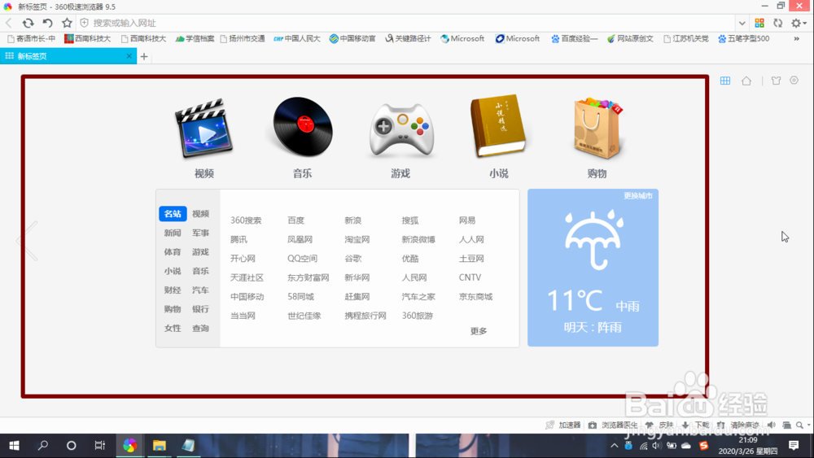Open the 购物 shopping bag icon
The height and width of the screenshot is (458, 814).
tap(597, 128)
